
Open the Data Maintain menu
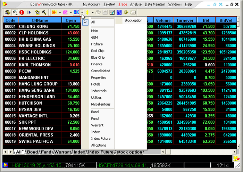(155, 4)
